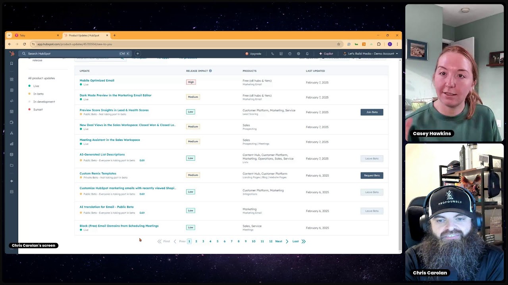Expand the Let's Build Media account dropdown
The height and width of the screenshot is (285, 508).
[x=371, y=53]
